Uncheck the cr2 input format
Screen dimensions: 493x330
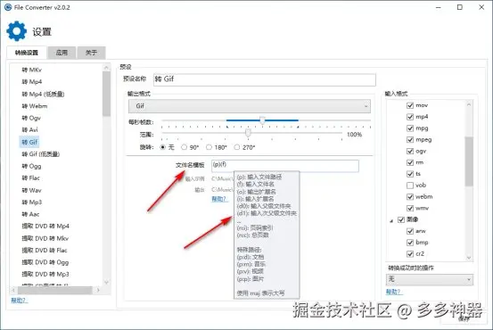pyautogui.click(x=410, y=253)
